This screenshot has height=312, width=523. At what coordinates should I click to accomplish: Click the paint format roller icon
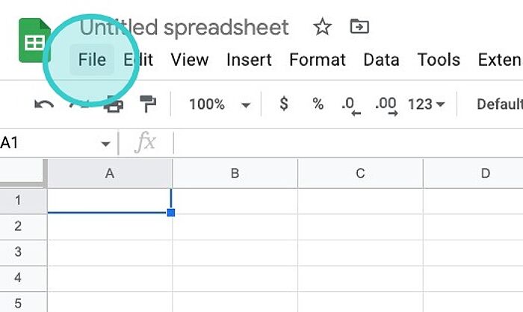pos(148,104)
